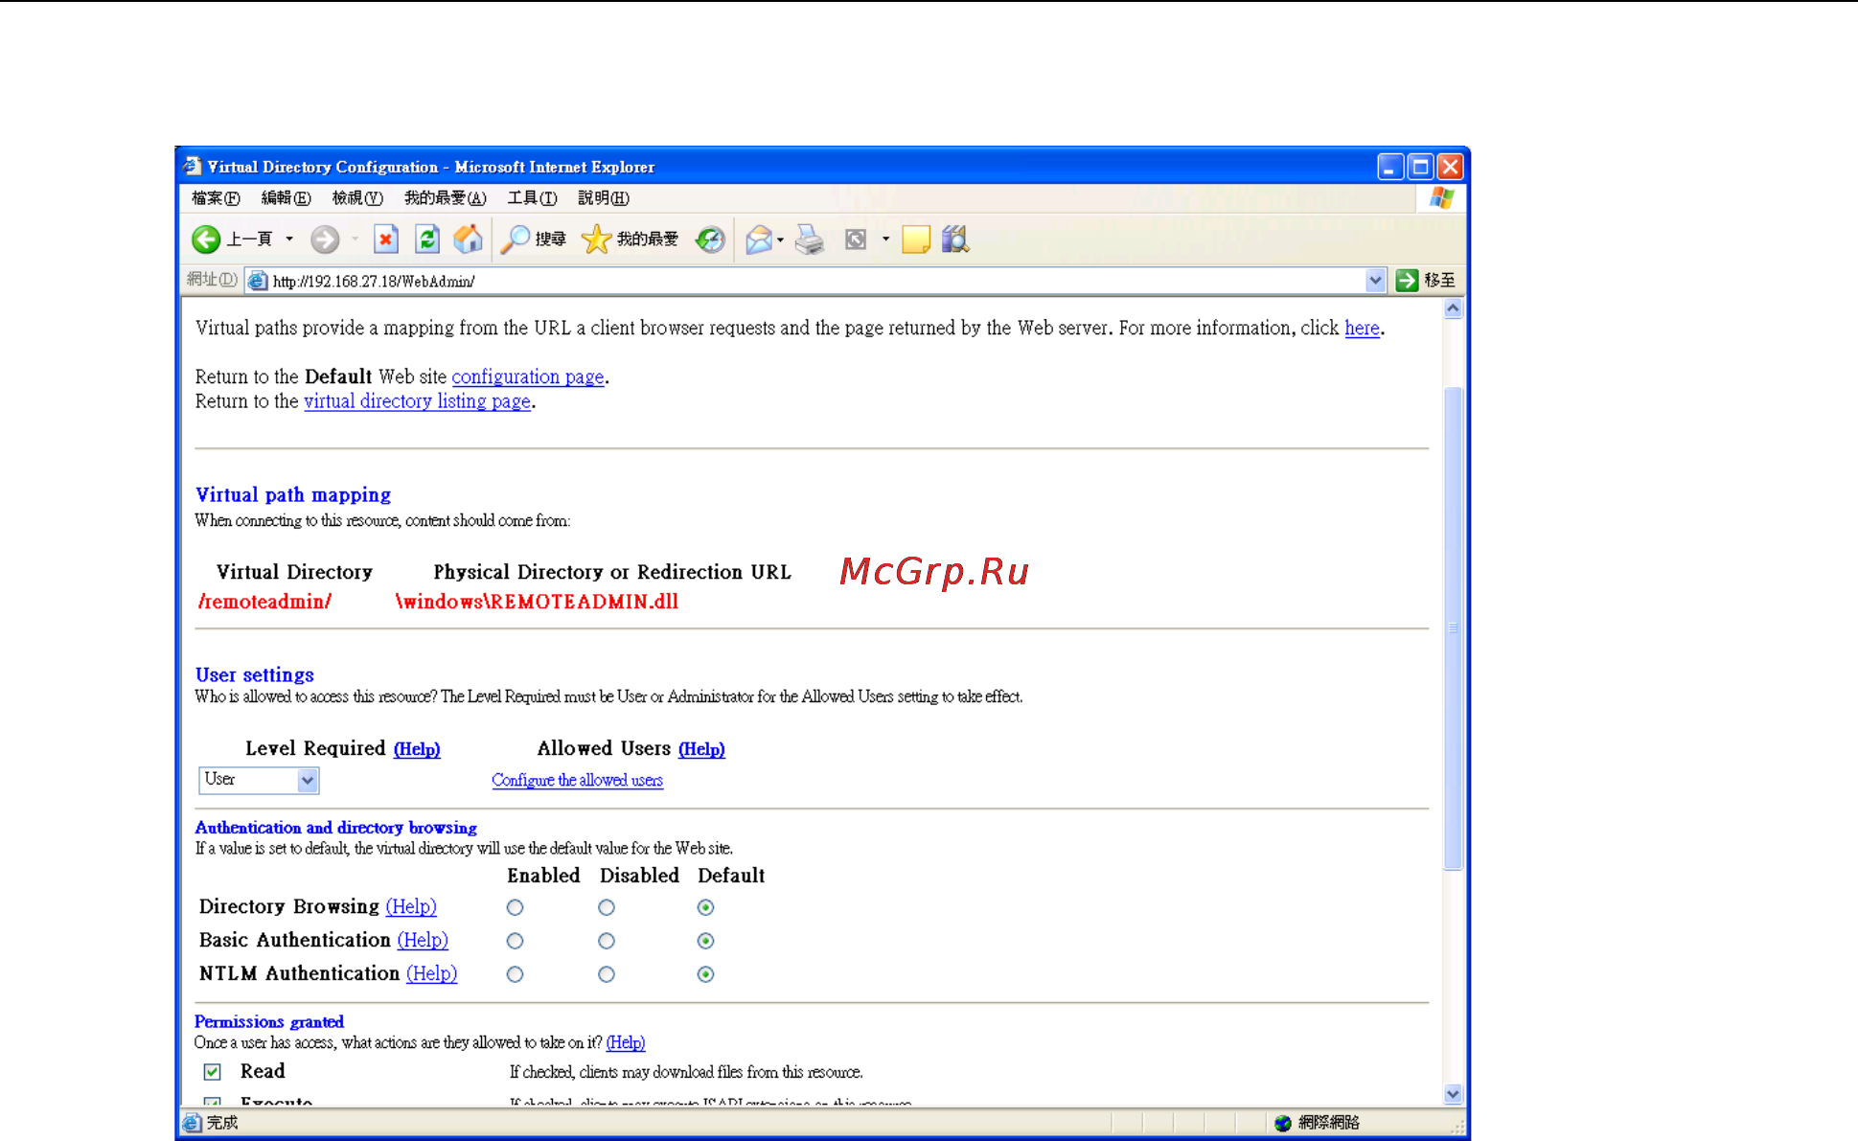Expand the address bar history dropdown
The height and width of the screenshot is (1141, 1858).
(x=1375, y=281)
